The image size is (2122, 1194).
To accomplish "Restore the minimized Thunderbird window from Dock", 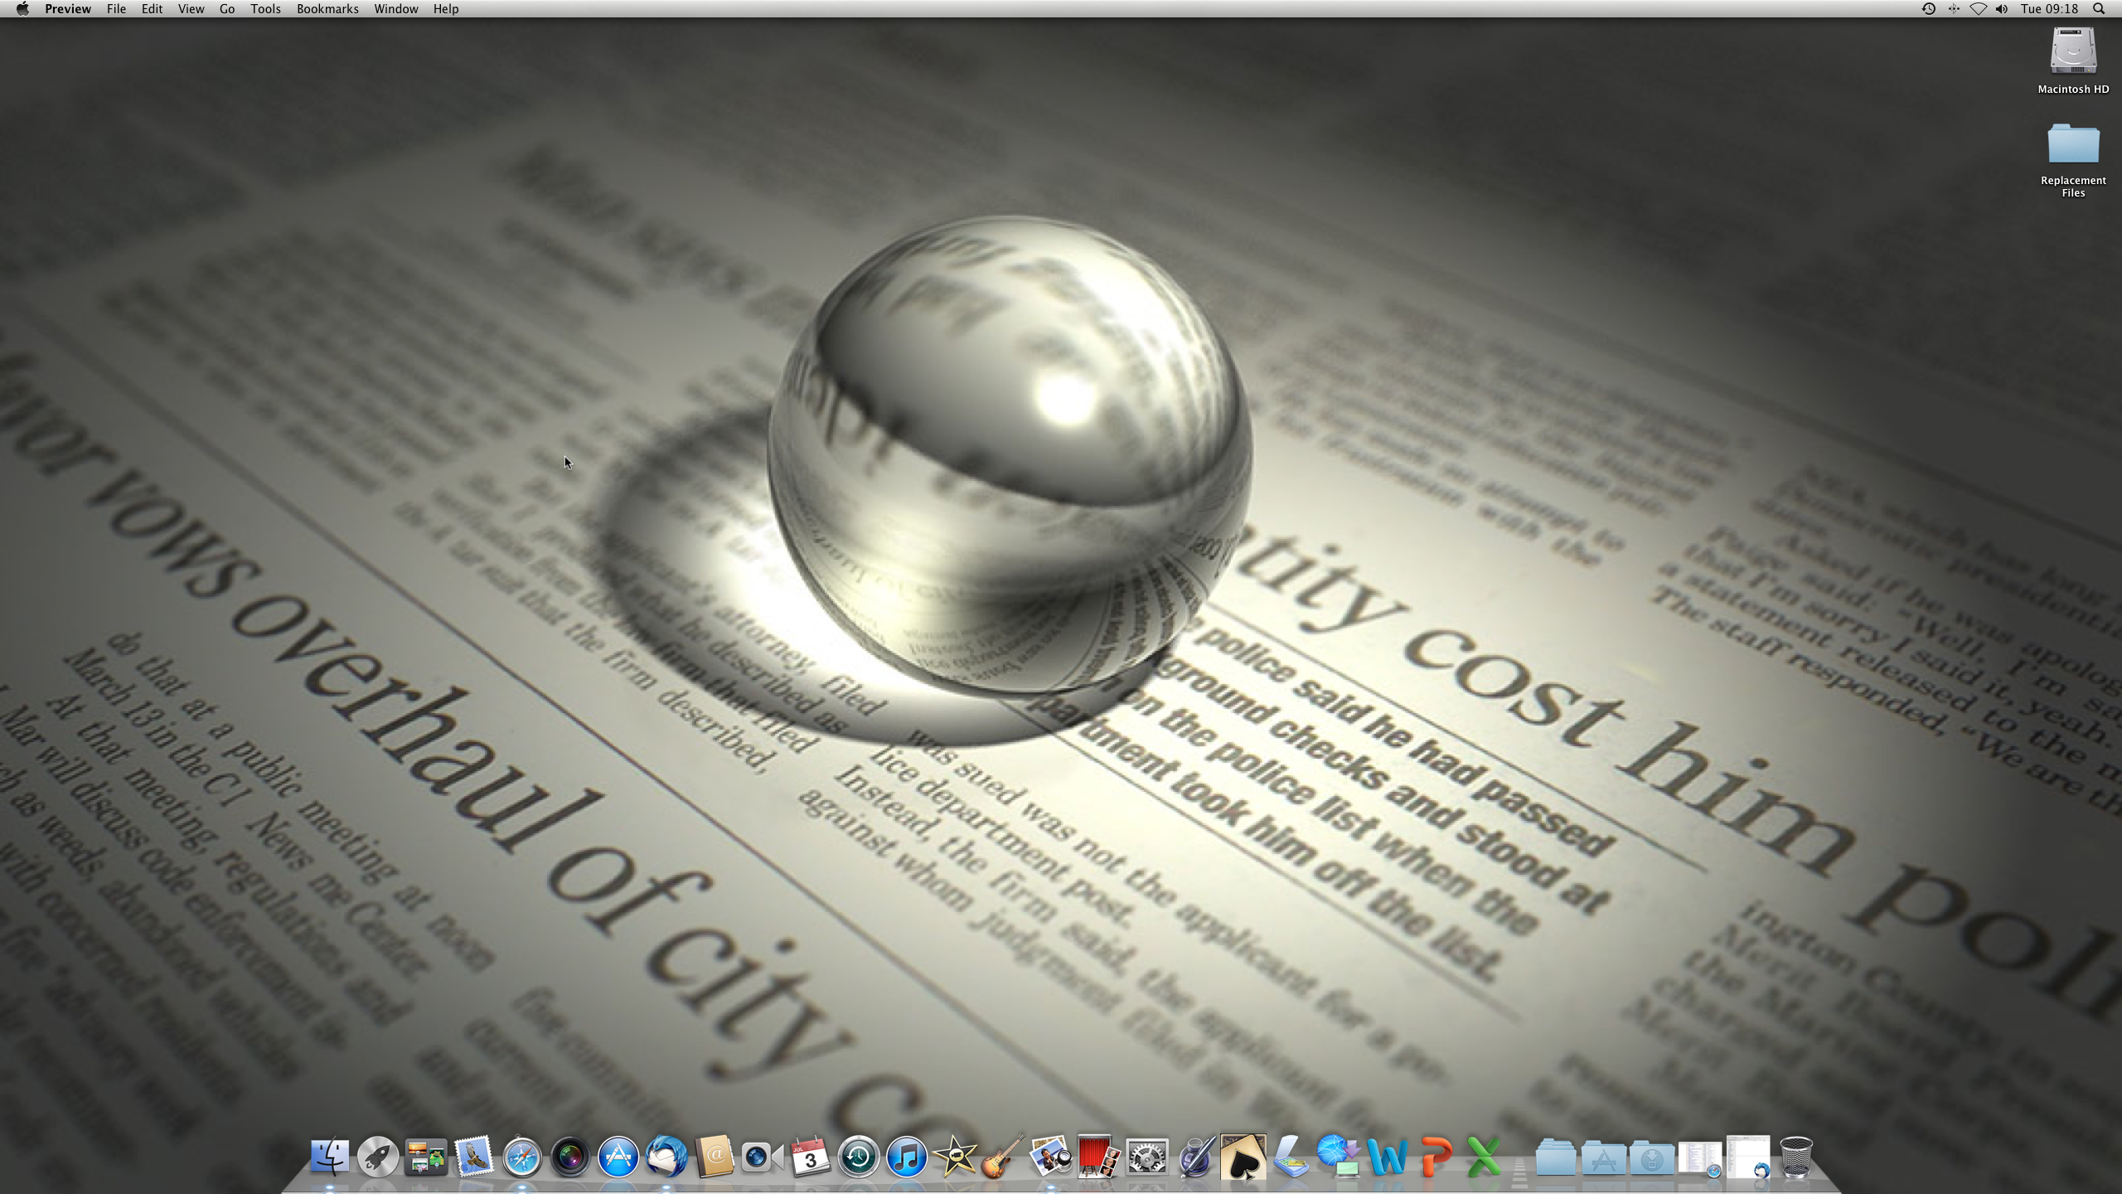I will click(x=1748, y=1157).
